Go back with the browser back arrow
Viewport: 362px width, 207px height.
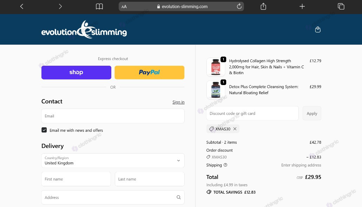pyautogui.click(x=22, y=6)
